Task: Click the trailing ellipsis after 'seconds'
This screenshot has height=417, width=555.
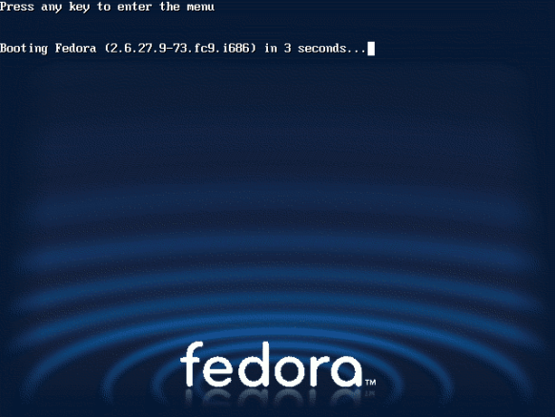Action: click(x=357, y=52)
